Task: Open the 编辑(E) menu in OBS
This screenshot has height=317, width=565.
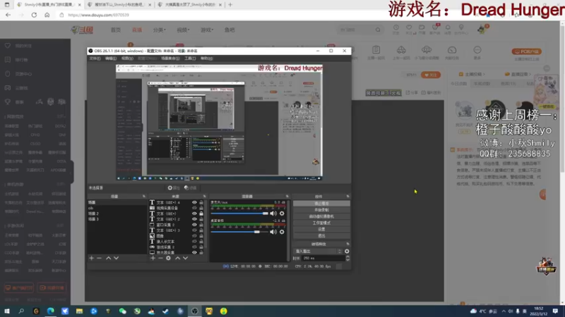Action: pyautogui.click(x=111, y=58)
